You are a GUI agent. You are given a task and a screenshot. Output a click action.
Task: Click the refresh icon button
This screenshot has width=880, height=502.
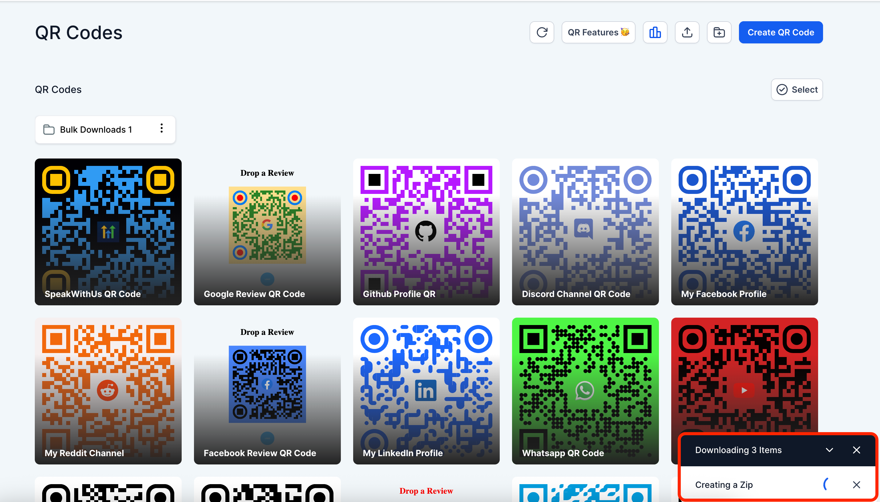click(542, 32)
